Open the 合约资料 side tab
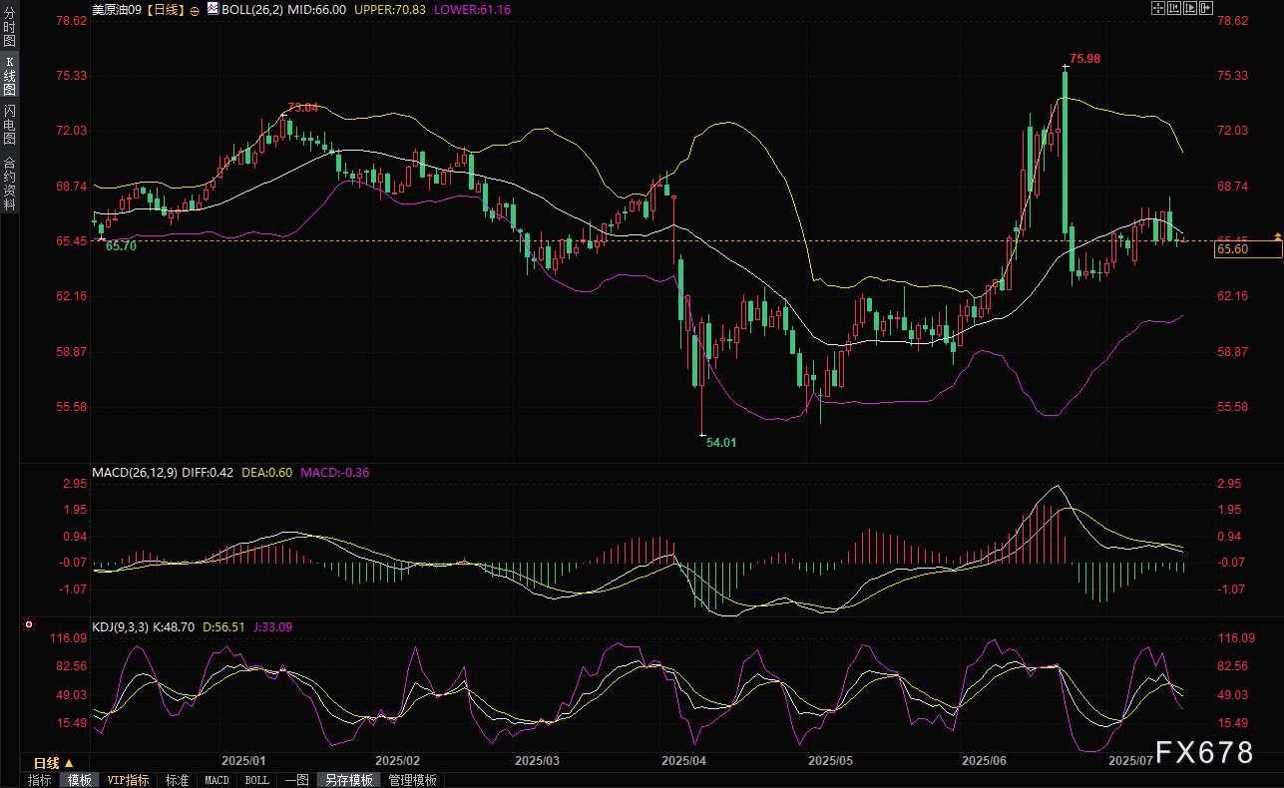 [9, 183]
